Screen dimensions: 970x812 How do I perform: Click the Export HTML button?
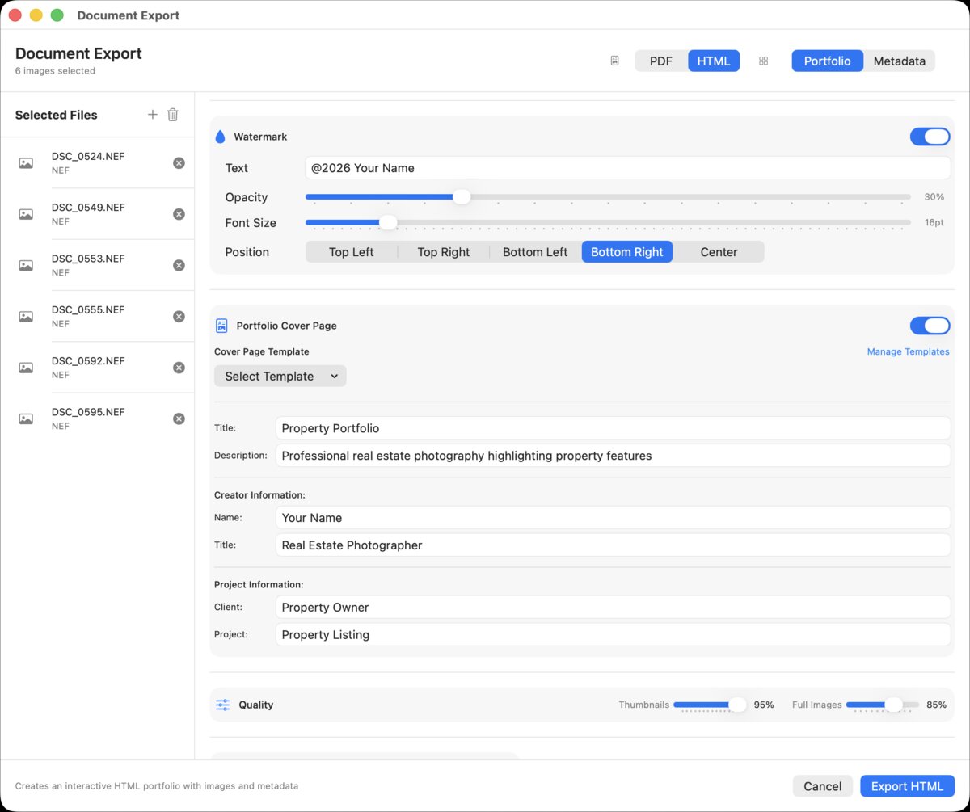(907, 785)
